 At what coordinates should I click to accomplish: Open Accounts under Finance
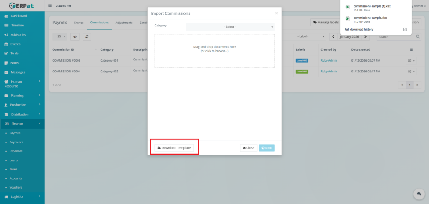pyautogui.click(x=16, y=178)
